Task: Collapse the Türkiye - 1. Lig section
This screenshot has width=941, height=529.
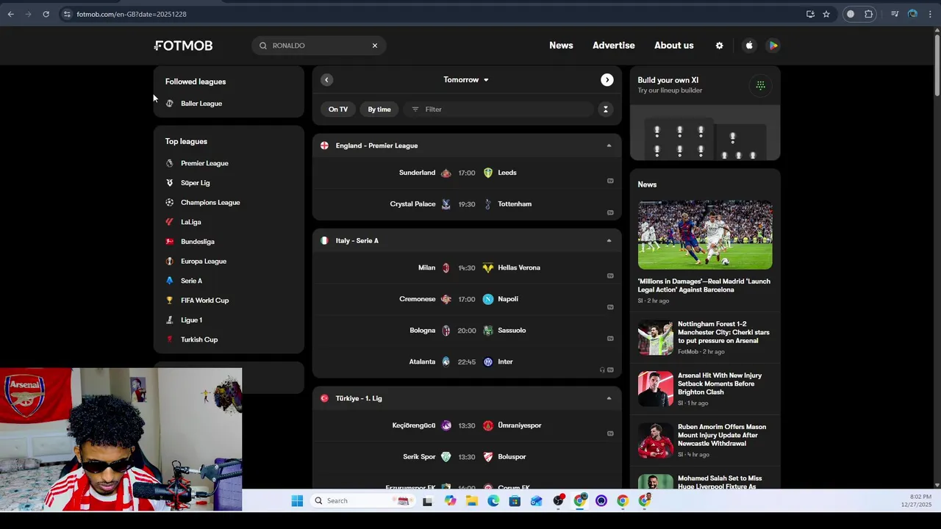Action: (609, 398)
